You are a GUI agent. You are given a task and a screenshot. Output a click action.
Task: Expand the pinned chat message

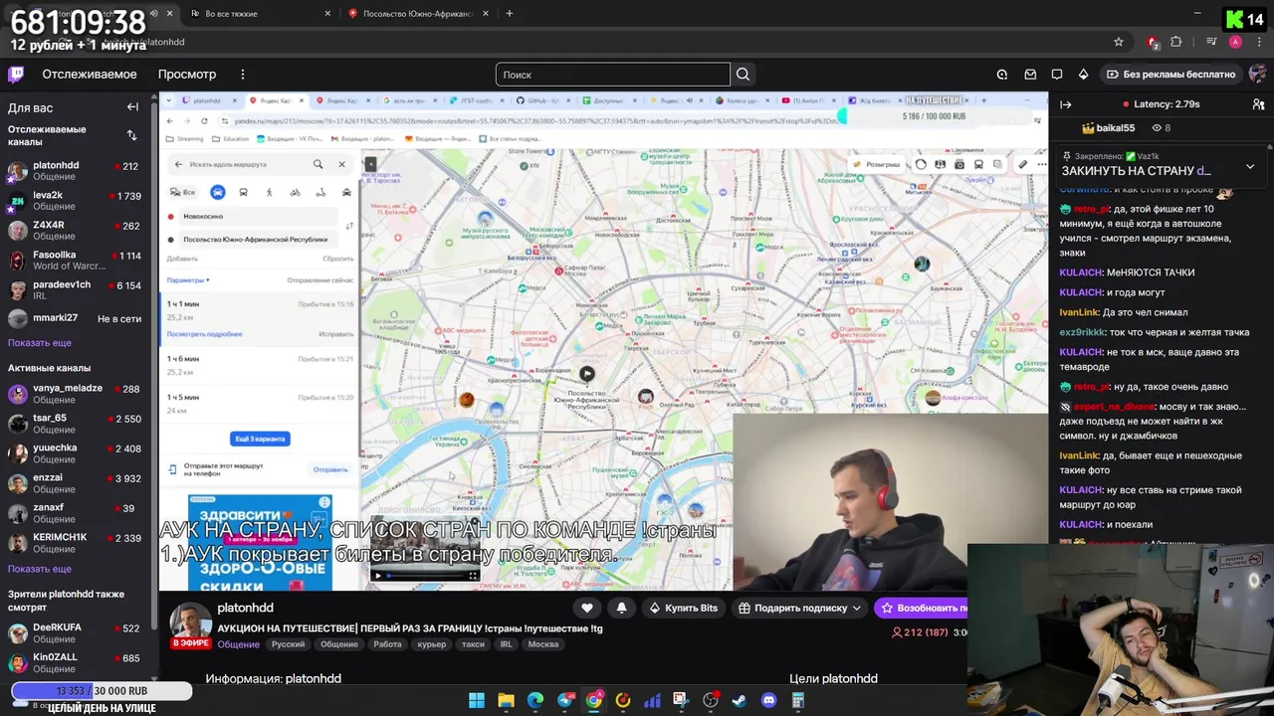click(x=1250, y=166)
